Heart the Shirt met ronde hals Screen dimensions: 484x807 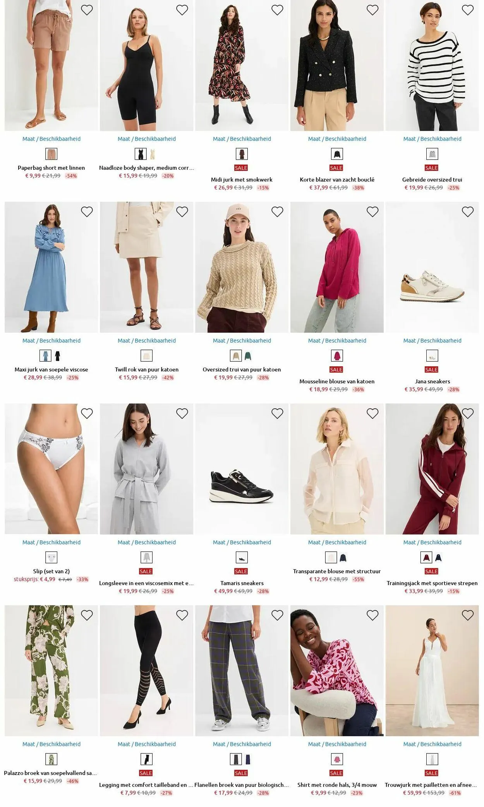pyautogui.click(x=372, y=615)
